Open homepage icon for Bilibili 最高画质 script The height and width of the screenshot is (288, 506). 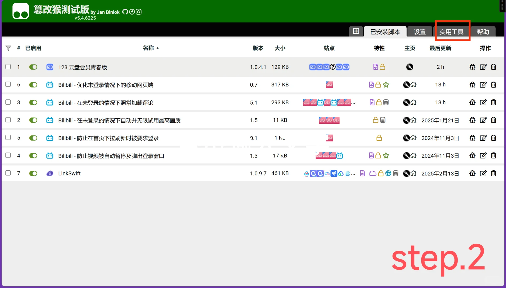[x=413, y=120]
